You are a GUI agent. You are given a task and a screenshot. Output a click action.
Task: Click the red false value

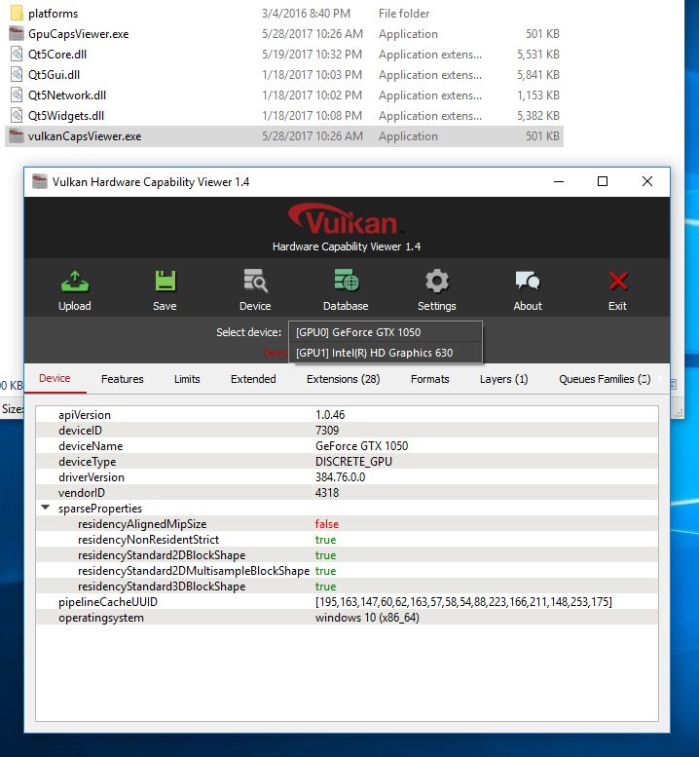point(327,524)
